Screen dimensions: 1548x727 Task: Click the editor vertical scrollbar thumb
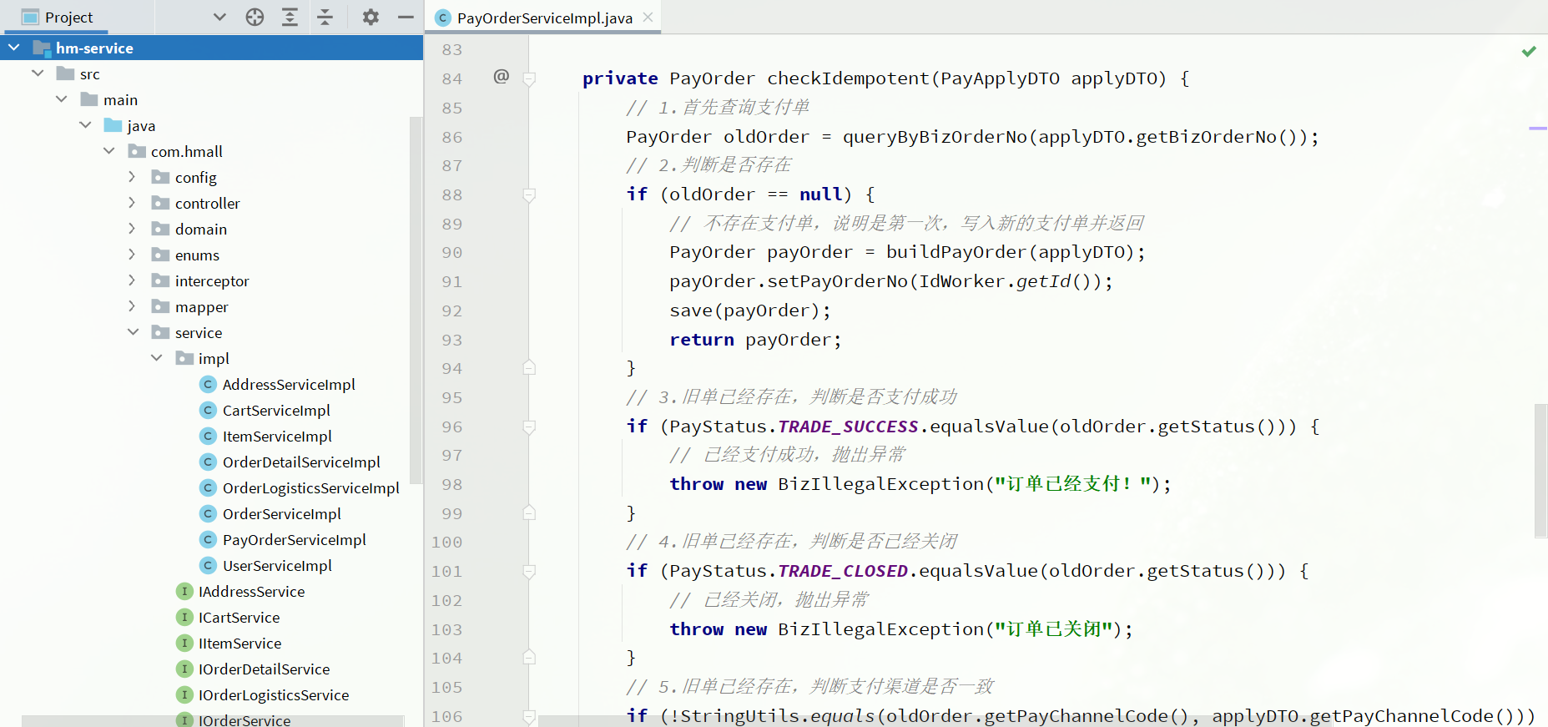point(1540,471)
